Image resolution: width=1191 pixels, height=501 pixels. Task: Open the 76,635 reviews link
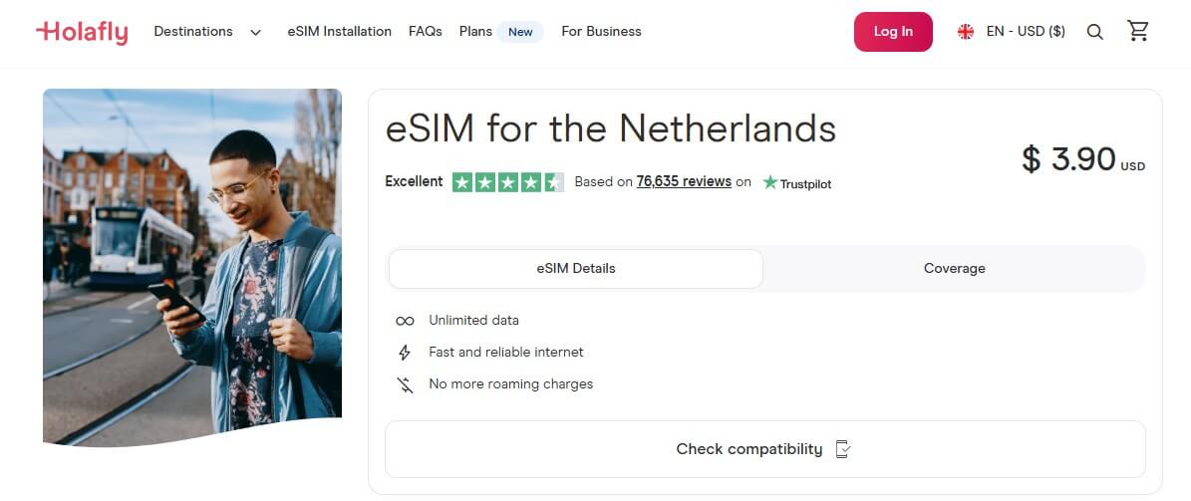684,181
